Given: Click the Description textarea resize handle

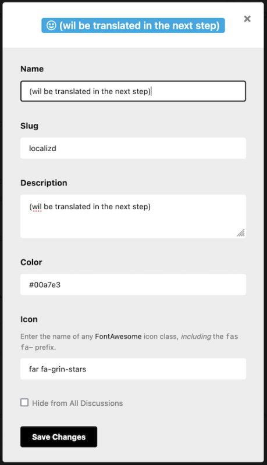Looking at the screenshot, I should [x=241, y=233].
